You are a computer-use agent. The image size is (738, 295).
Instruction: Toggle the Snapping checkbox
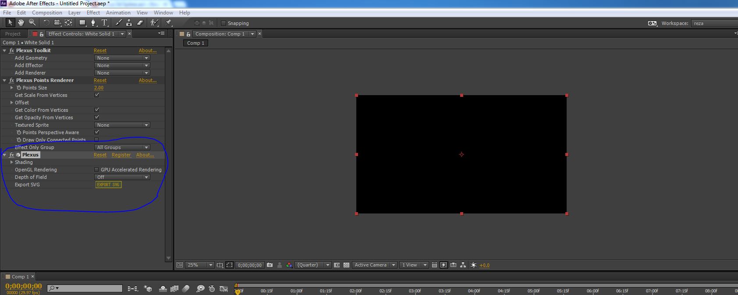point(224,23)
